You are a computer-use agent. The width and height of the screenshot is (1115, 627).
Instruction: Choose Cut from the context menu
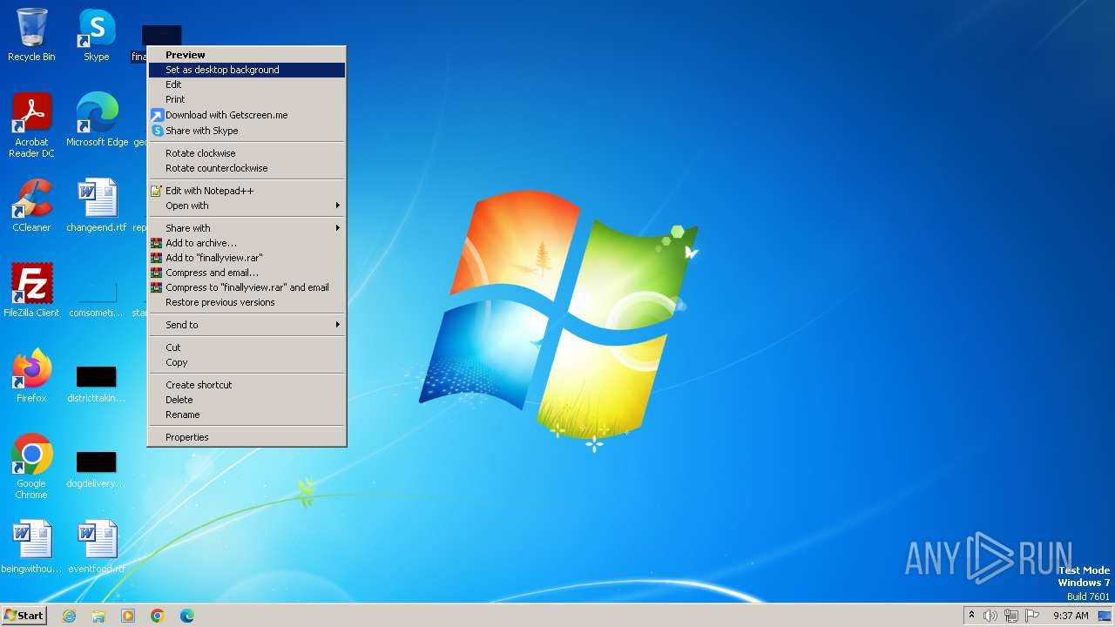pyautogui.click(x=247, y=347)
